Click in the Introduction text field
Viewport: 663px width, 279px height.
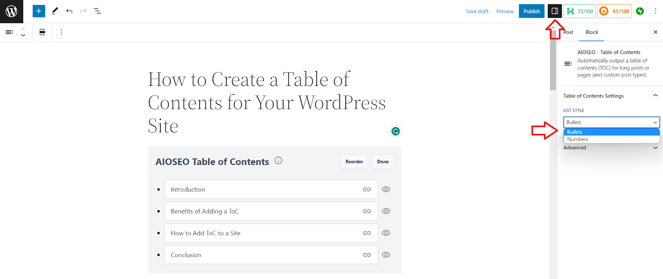(x=271, y=189)
